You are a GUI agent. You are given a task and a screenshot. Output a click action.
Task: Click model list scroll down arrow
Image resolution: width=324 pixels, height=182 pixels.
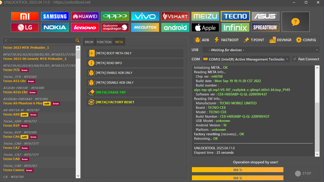(x=78, y=176)
